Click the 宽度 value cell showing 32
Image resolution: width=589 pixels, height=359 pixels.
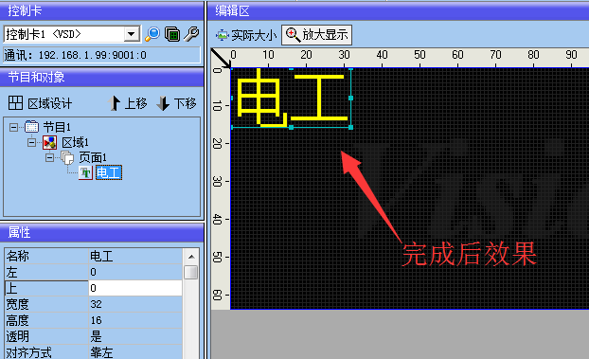click(x=135, y=304)
